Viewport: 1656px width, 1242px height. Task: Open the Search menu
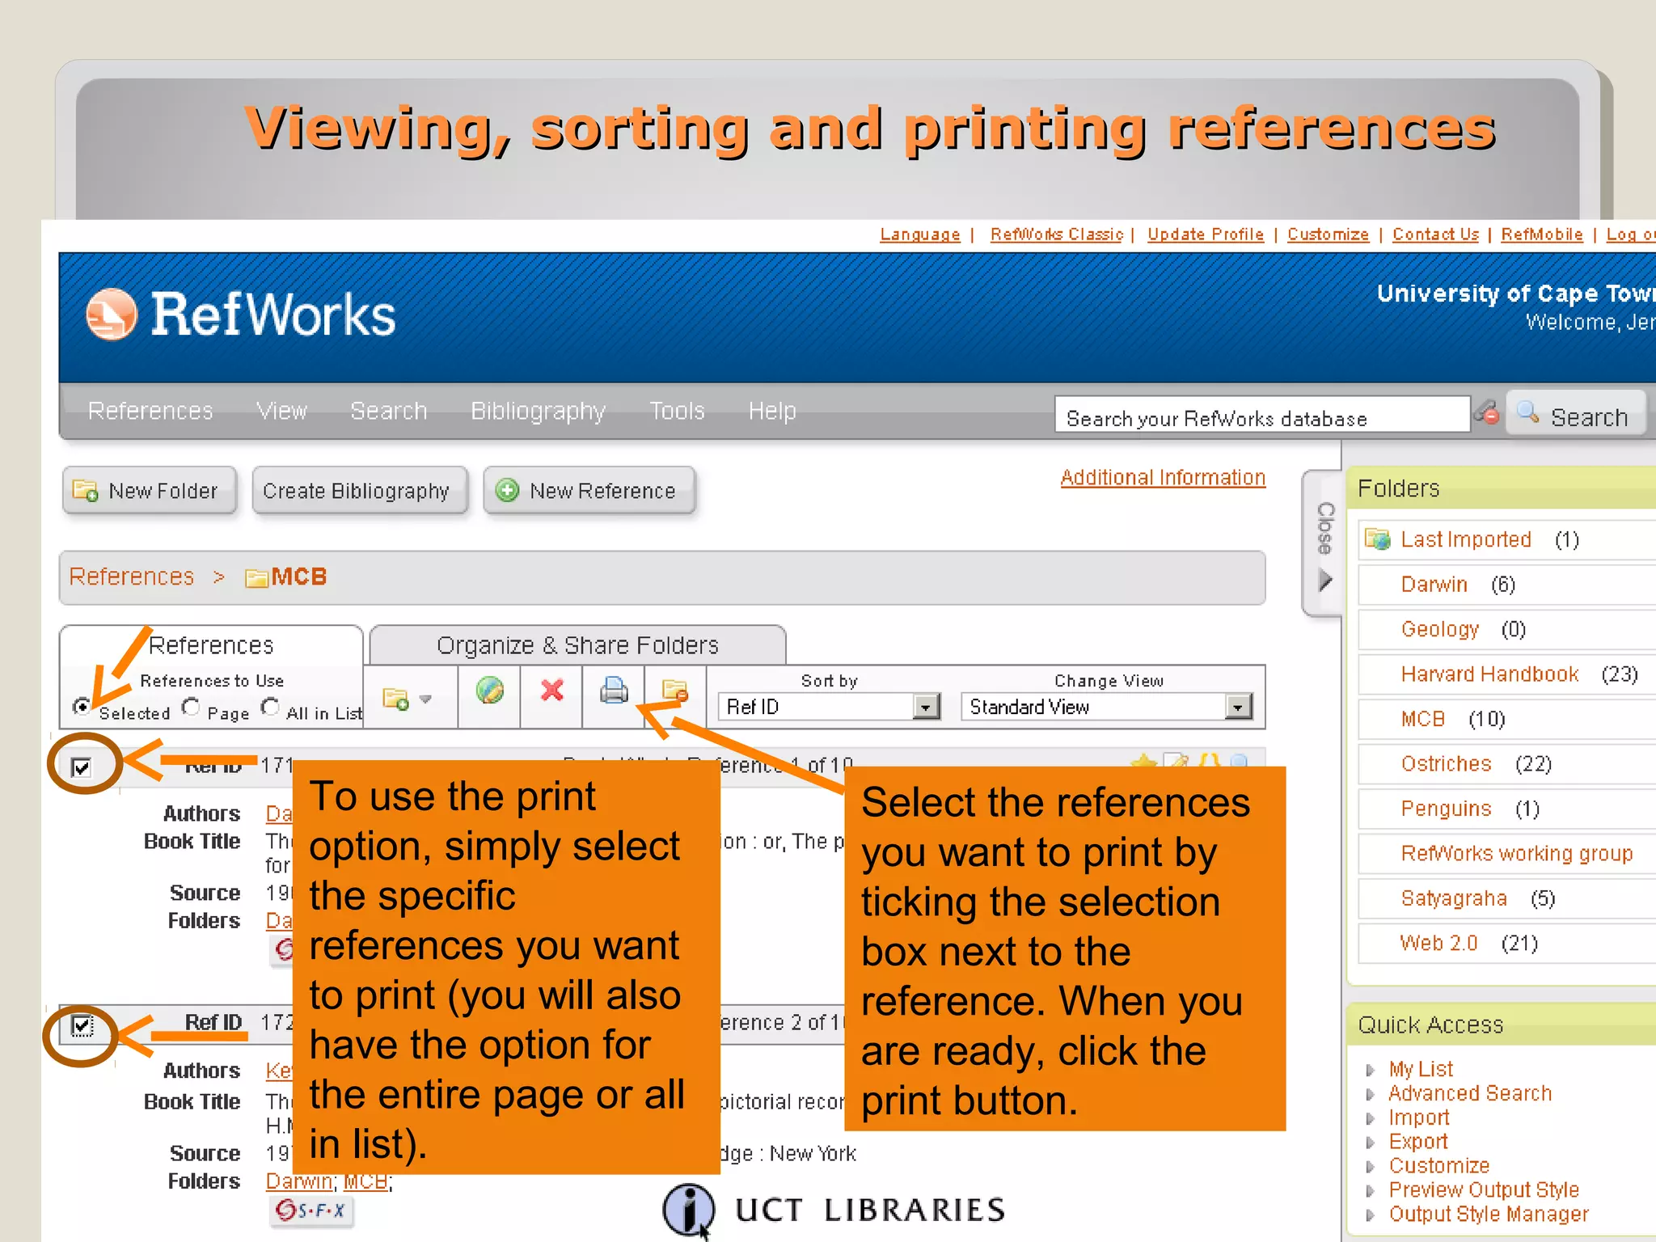coord(388,411)
